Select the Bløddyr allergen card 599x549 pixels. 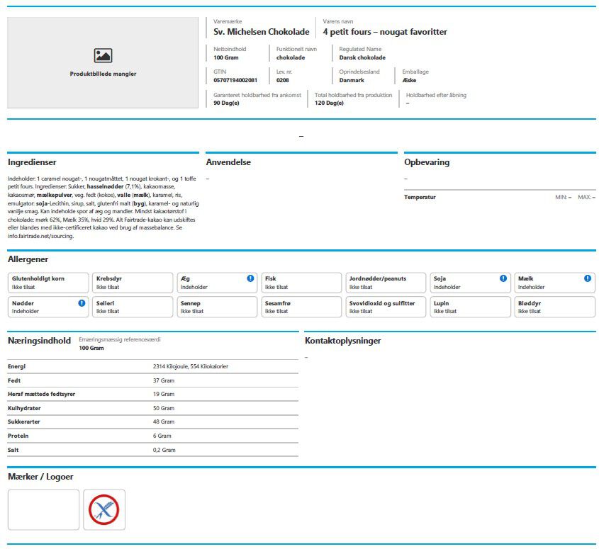554,307
